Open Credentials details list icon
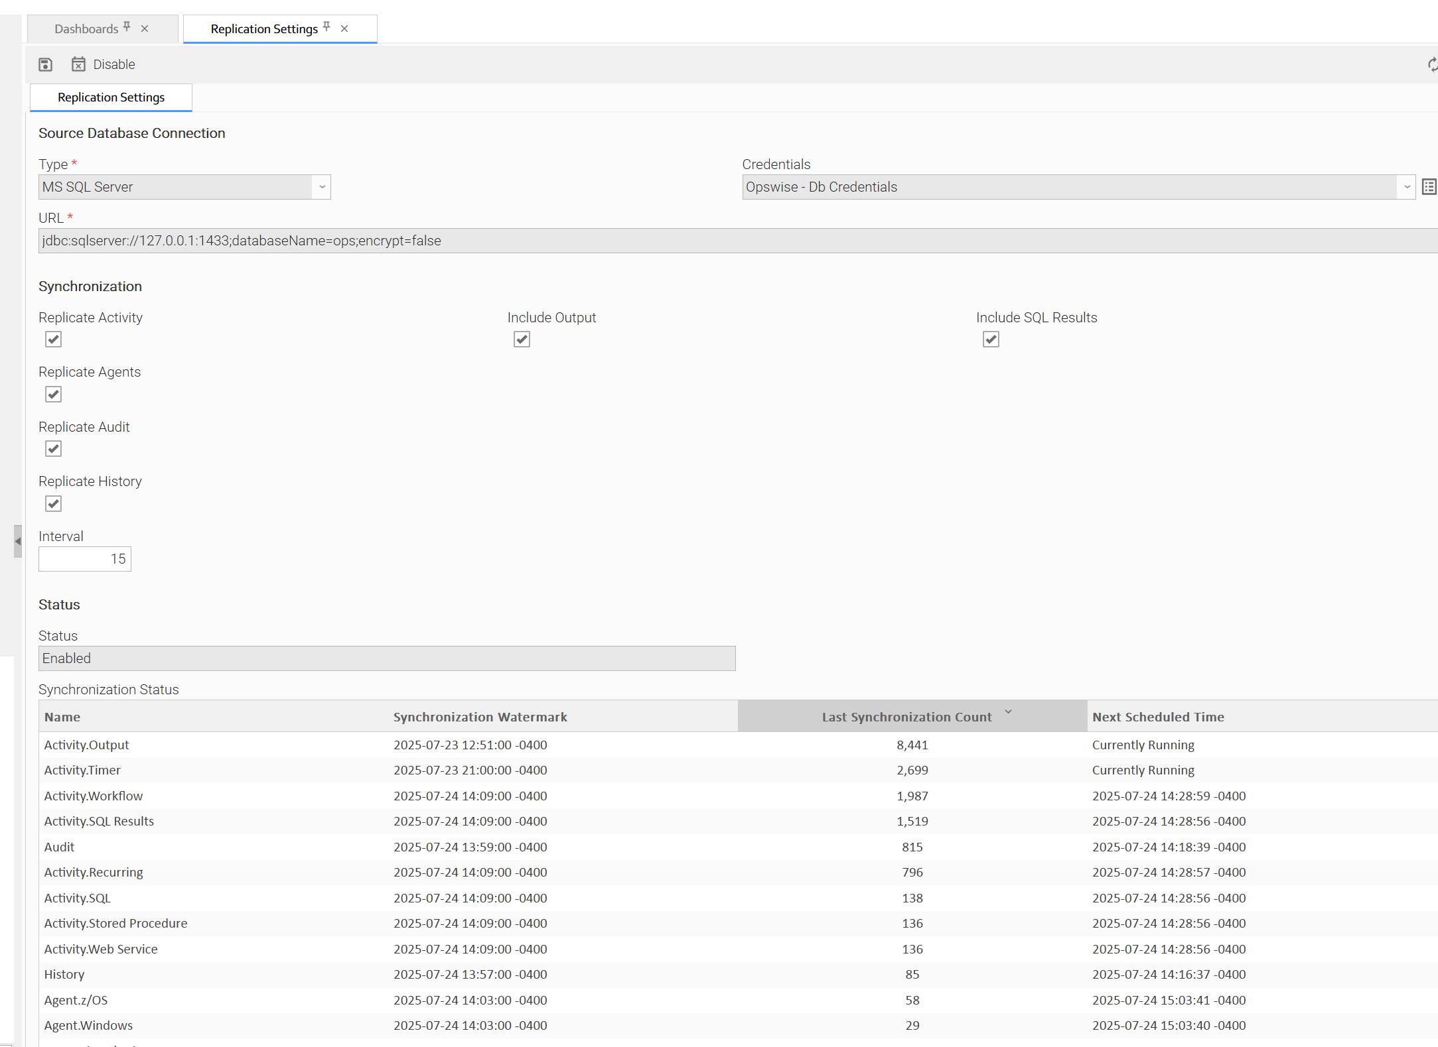Screen dimensions: 1438x1047 pyautogui.click(x=1429, y=187)
